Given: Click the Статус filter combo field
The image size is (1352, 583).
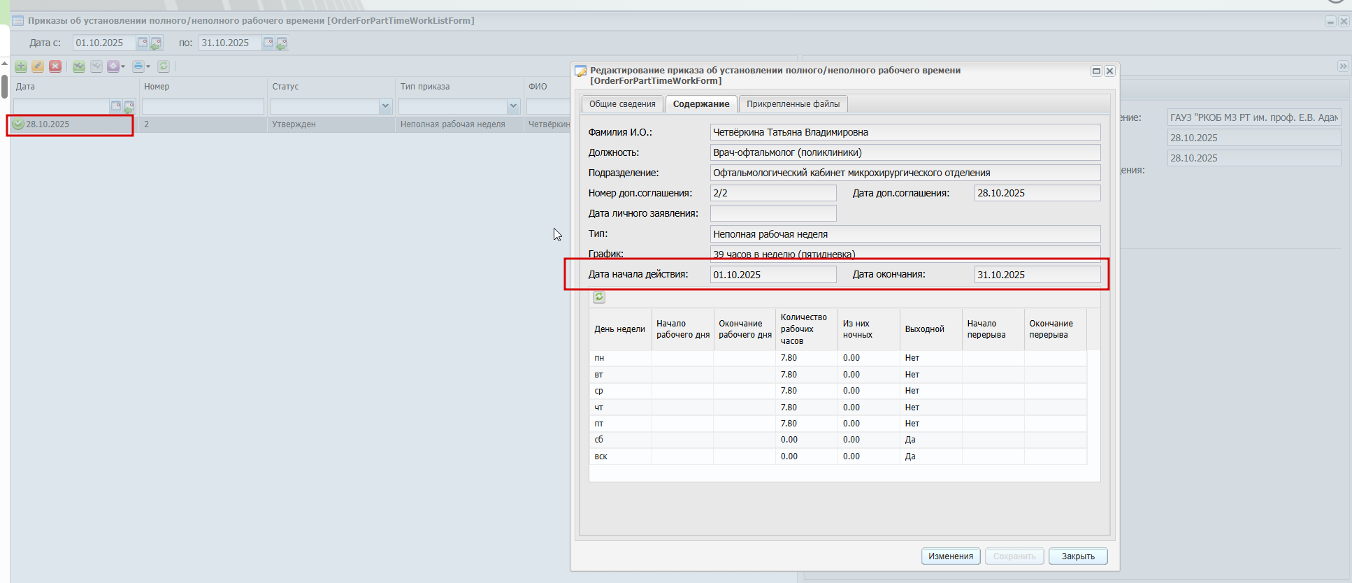Looking at the screenshot, I should tap(324, 106).
